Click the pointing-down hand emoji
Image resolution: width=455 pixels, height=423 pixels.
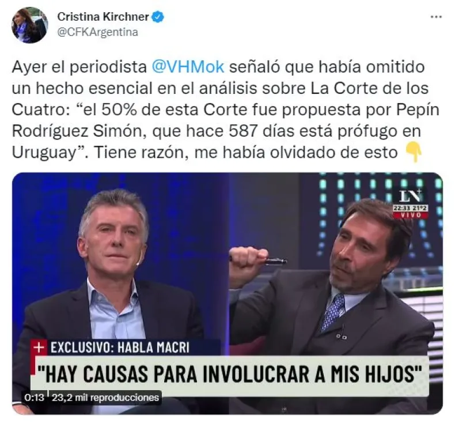tap(413, 153)
